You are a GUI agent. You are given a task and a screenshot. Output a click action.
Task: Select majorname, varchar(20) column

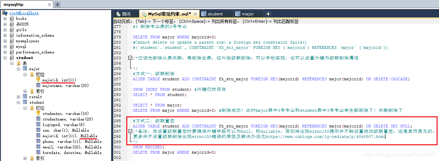click(66, 86)
